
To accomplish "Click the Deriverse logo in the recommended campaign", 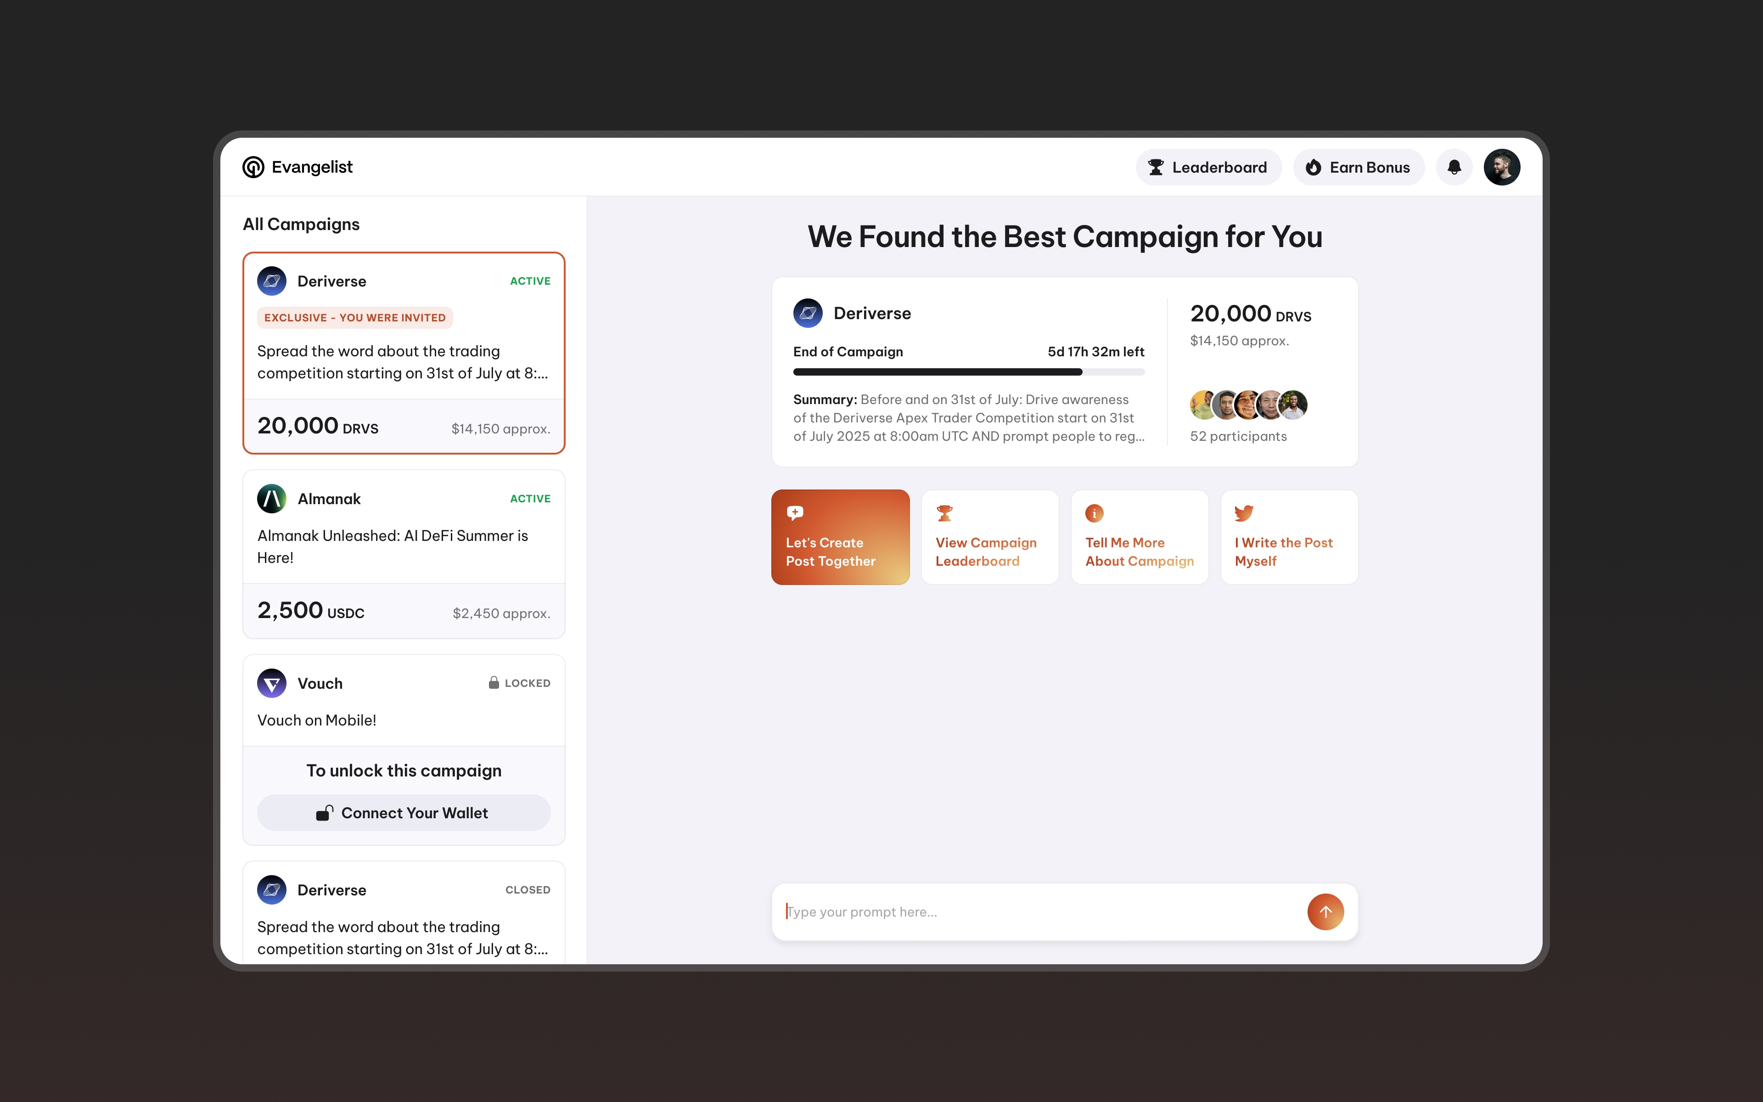I will coord(808,314).
